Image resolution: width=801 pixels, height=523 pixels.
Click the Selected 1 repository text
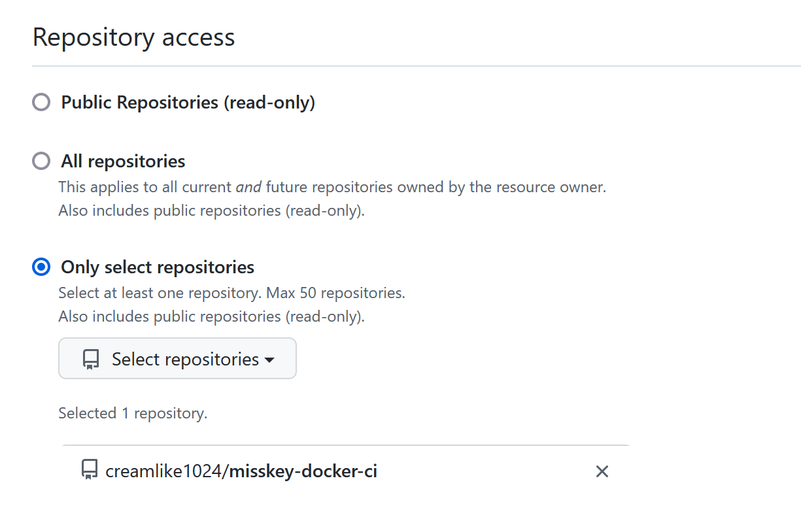132,413
